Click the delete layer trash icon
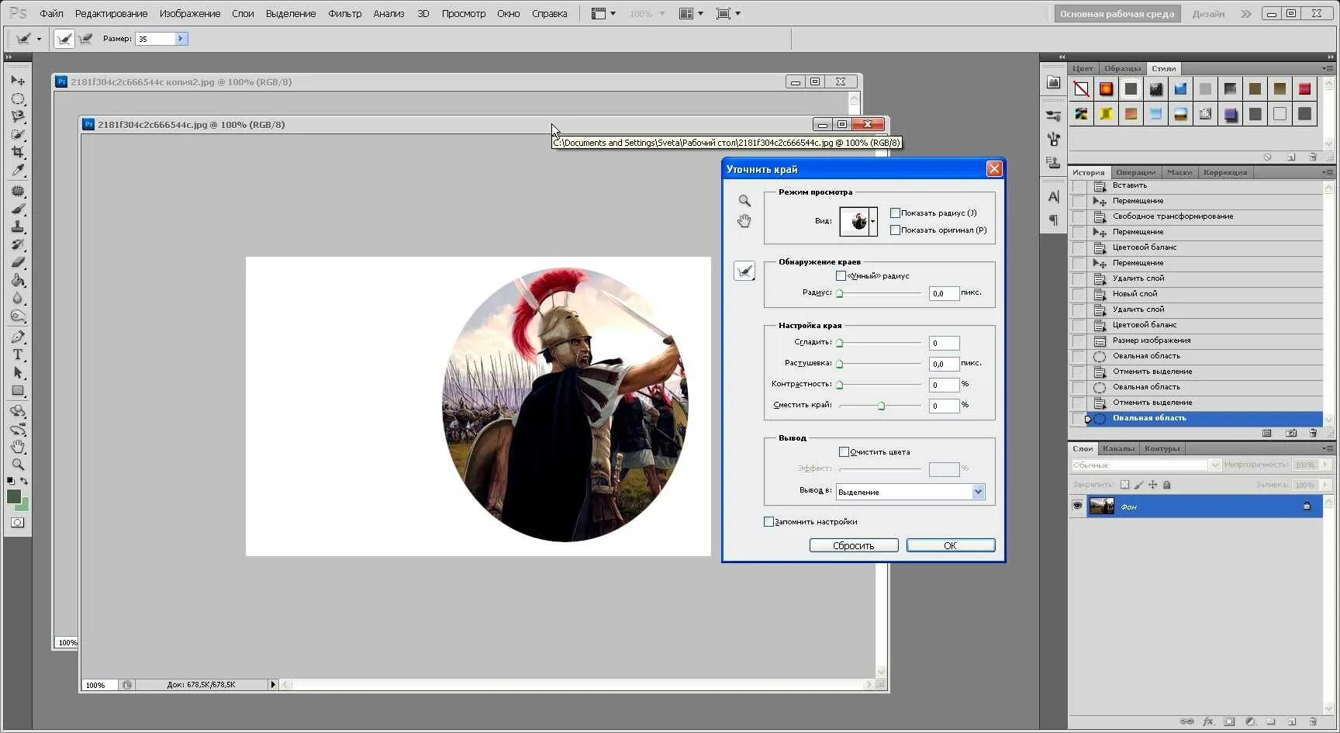This screenshot has width=1340, height=733. pos(1313,721)
